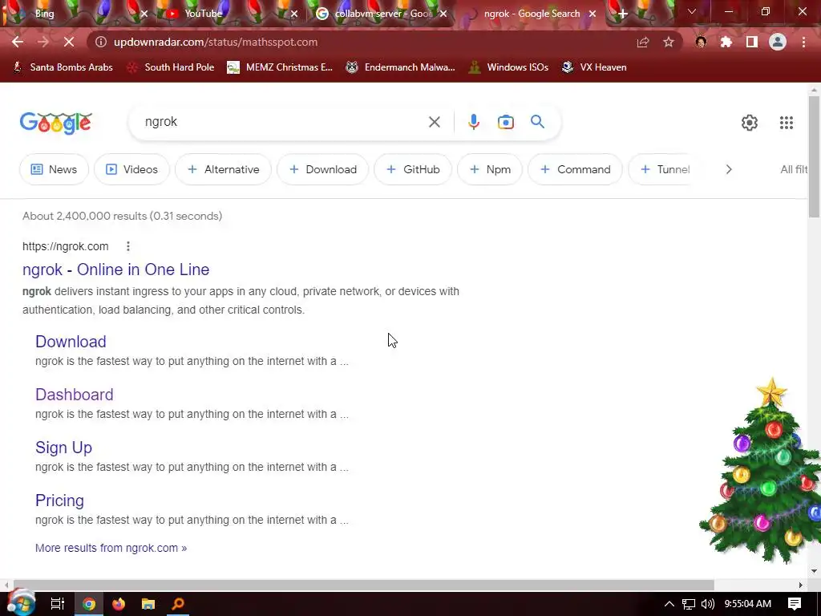Open the Chrome profile avatar
Viewport: 821px width, 616px height.
[x=778, y=42]
